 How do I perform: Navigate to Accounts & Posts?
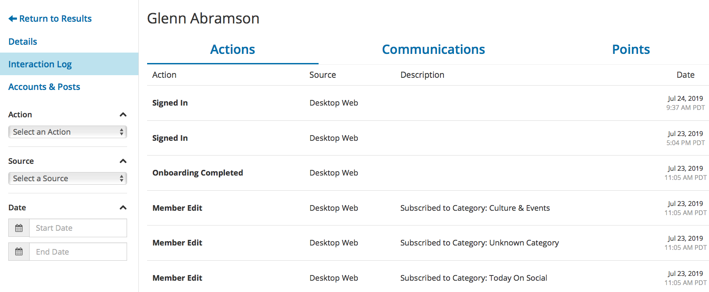[x=44, y=86]
